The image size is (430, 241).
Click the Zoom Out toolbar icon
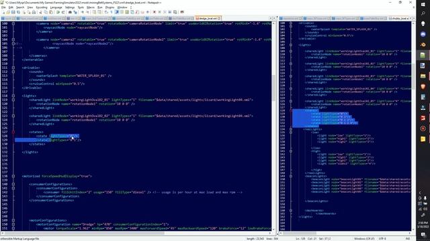coord(87,12)
